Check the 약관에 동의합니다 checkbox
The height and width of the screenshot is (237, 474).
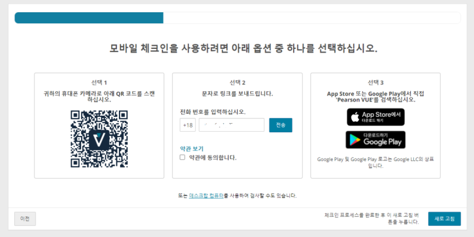click(182, 157)
